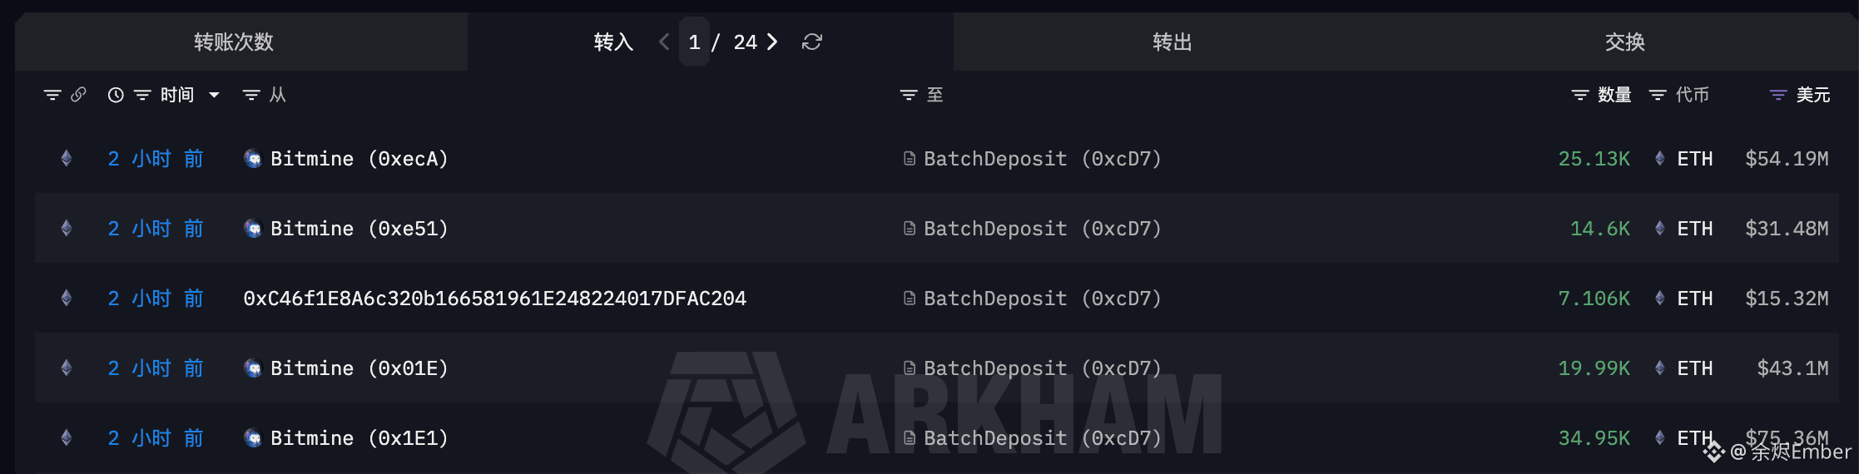The width and height of the screenshot is (1859, 474).
Task: Expand the 时间 sort dropdown arrow
Action: (x=214, y=95)
